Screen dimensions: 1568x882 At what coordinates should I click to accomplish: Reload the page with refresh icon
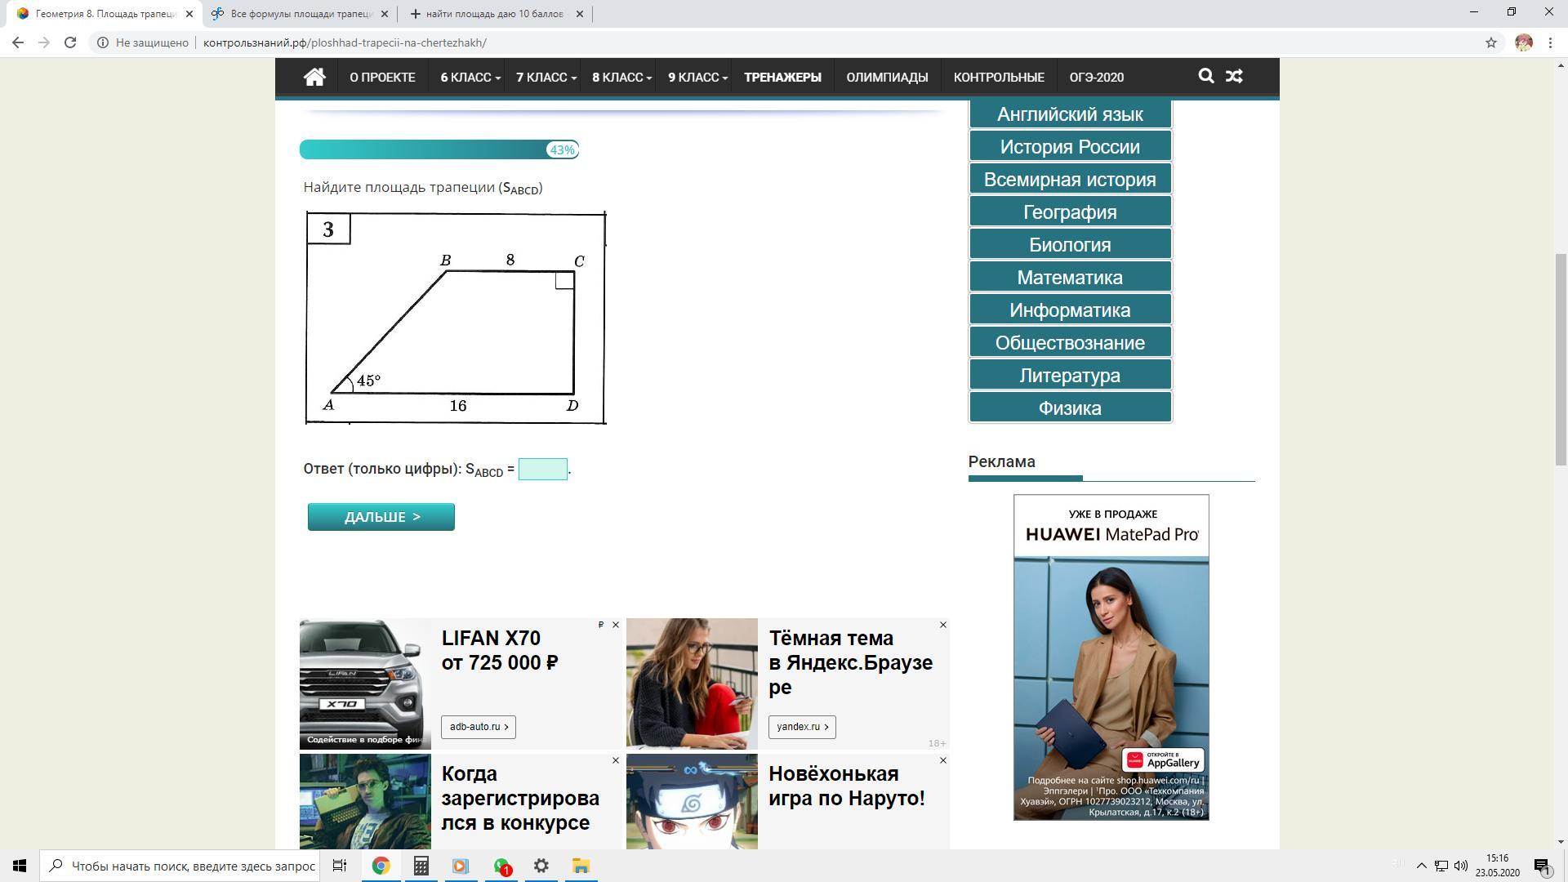pyautogui.click(x=70, y=42)
